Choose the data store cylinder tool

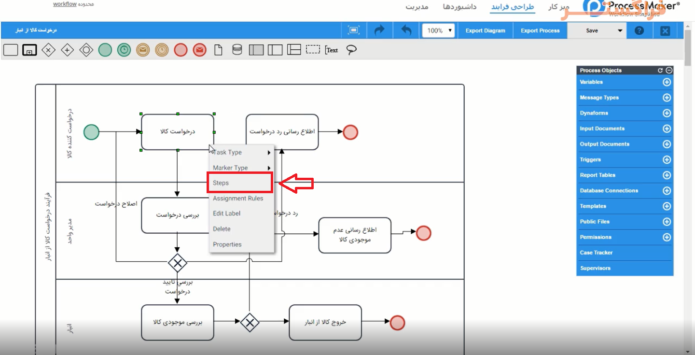click(237, 50)
